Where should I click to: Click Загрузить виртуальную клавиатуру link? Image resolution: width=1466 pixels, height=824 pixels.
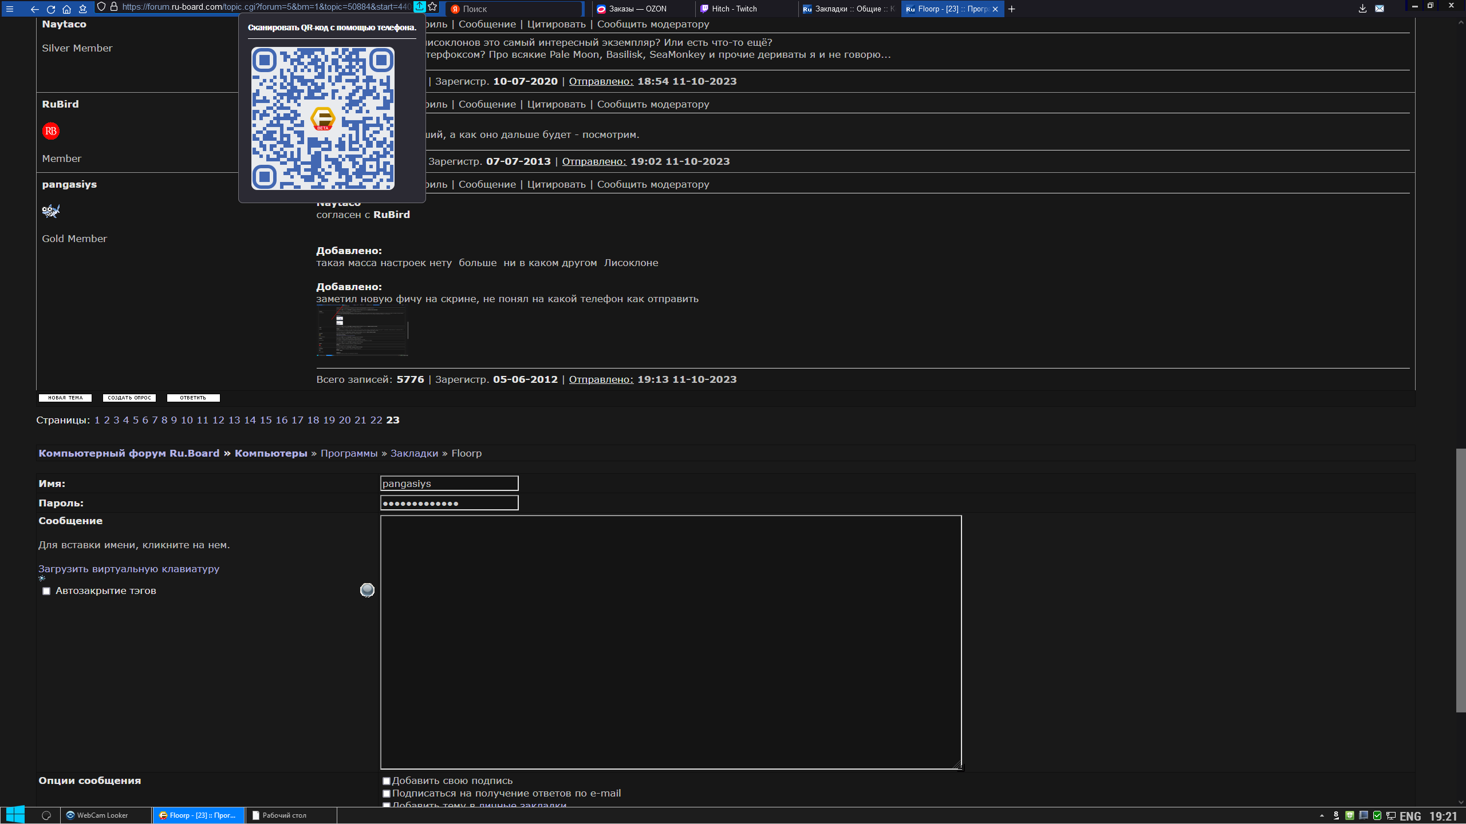(x=129, y=569)
